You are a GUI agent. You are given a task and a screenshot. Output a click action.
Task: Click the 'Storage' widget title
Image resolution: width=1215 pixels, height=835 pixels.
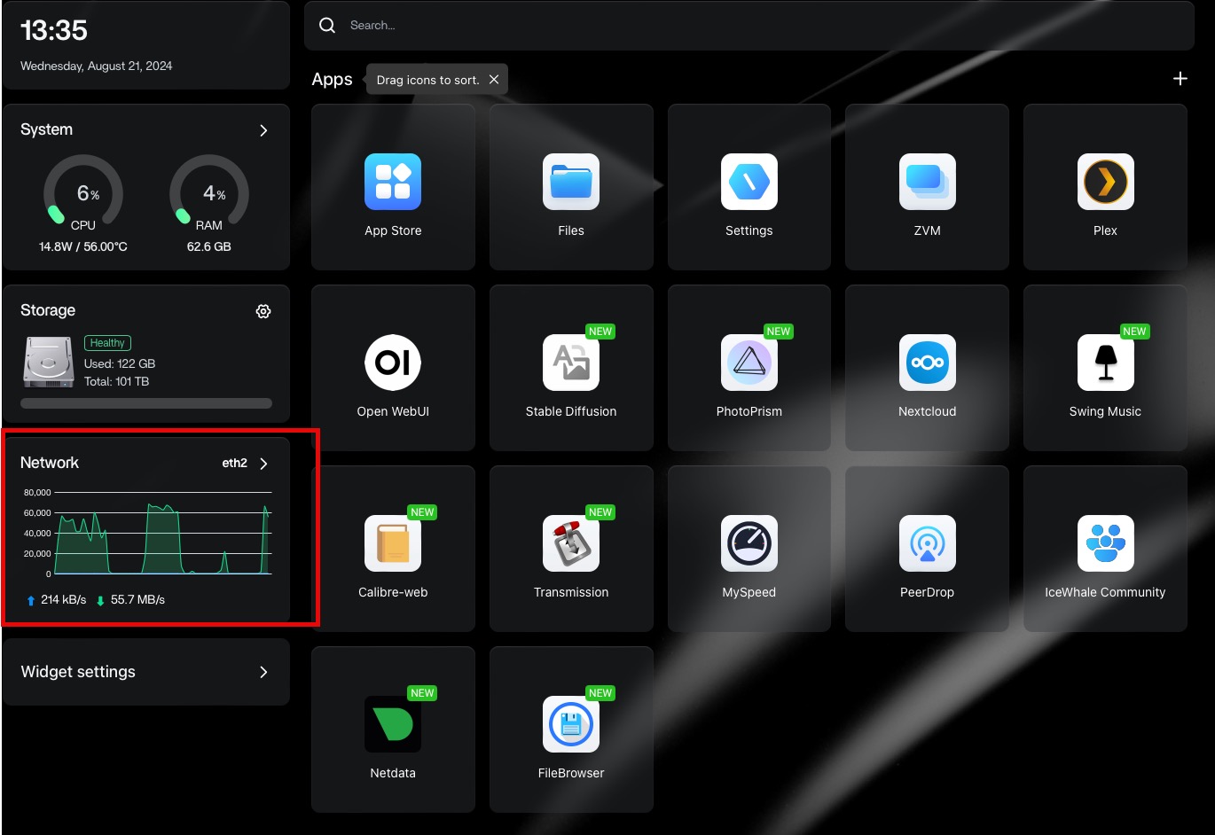48,310
